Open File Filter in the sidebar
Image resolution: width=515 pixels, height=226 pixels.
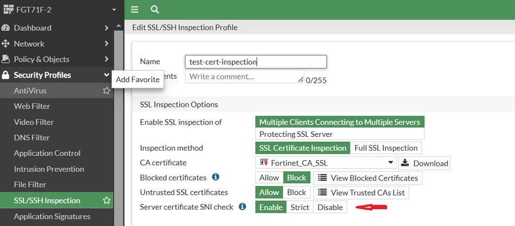(57, 184)
